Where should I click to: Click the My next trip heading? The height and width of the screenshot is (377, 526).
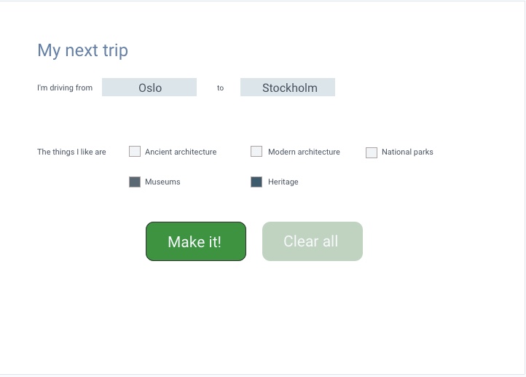point(82,51)
